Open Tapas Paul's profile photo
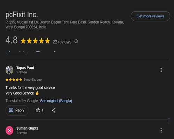The image size is (174, 139). coord(9,70)
